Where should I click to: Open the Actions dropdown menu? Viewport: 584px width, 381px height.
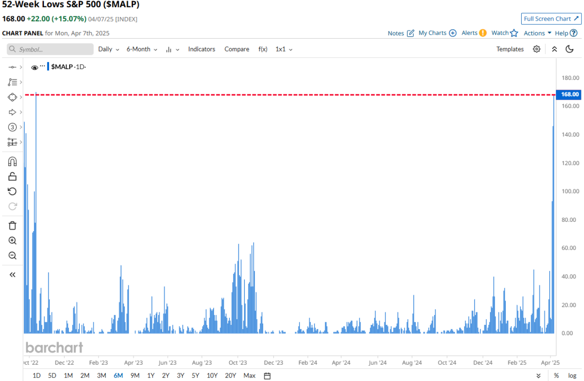[x=537, y=33]
